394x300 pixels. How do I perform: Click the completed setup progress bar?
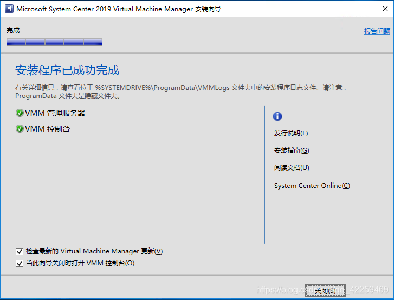pyautogui.click(x=54, y=42)
